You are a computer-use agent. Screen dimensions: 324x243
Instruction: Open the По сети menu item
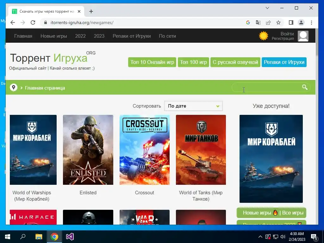pos(167,36)
